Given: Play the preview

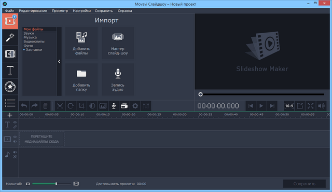Looking at the screenshot, I should (261, 106).
